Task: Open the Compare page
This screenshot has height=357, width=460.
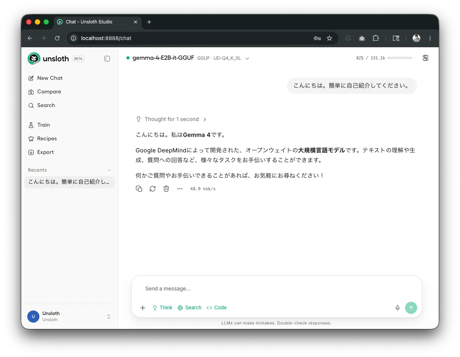Action: coord(45,92)
